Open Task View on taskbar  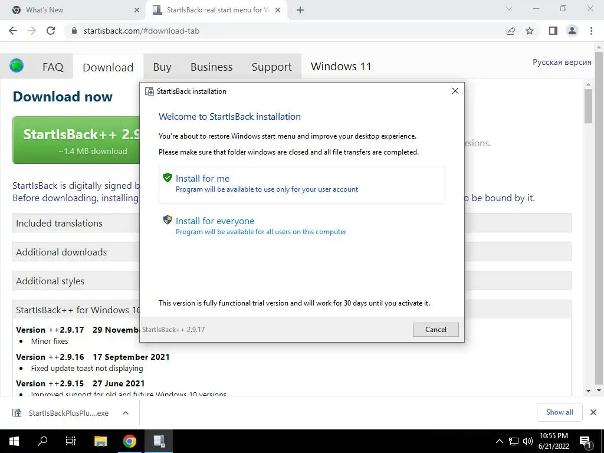click(71, 441)
